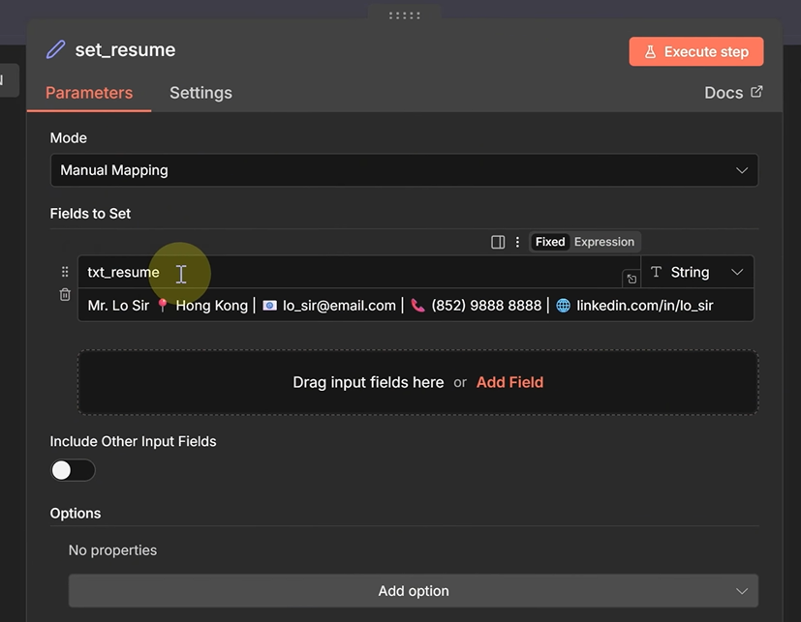Click the external link icon beside Docs

[x=756, y=93]
